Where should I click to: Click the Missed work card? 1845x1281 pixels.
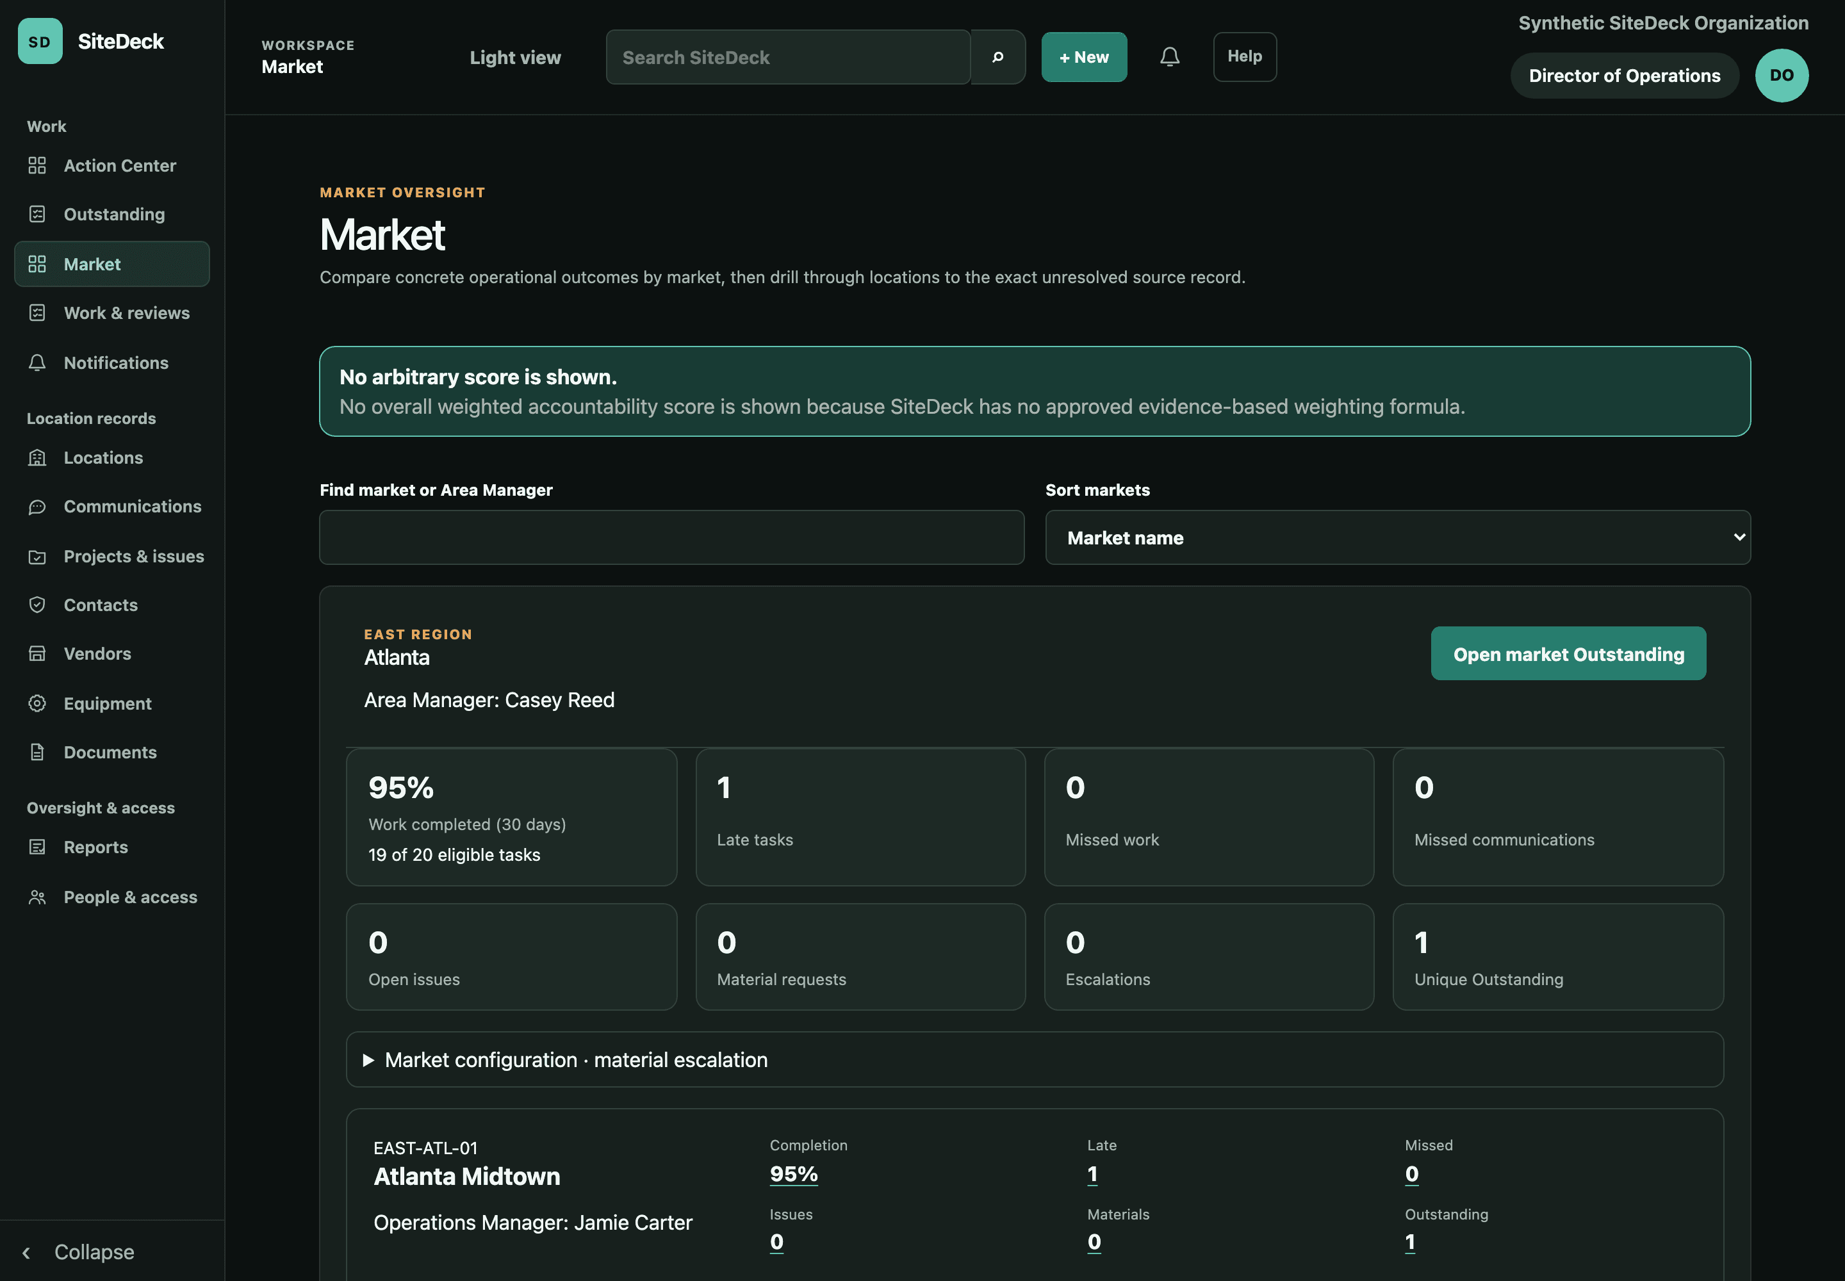click(1208, 817)
